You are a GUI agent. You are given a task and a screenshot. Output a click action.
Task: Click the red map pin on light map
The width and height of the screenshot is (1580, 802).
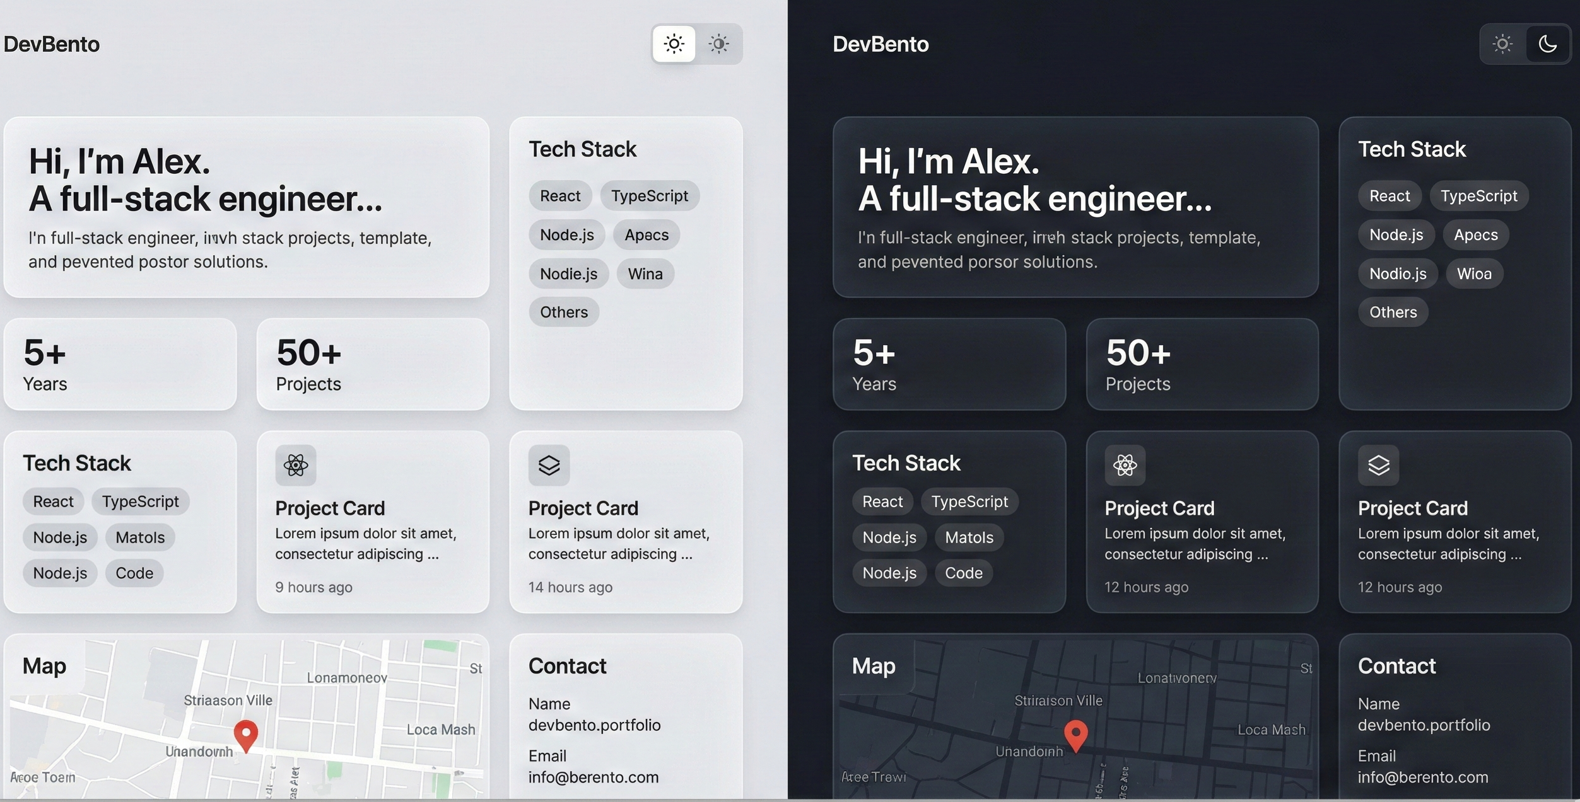246,734
